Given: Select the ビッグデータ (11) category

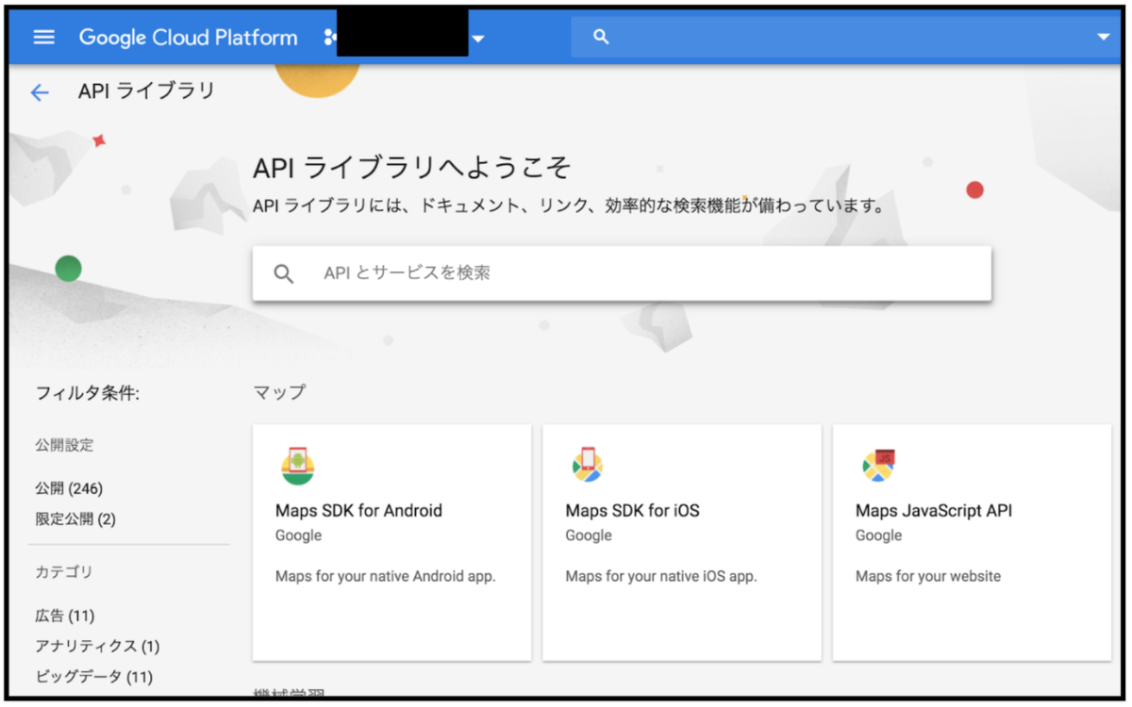Looking at the screenshot, I should 93,677.
